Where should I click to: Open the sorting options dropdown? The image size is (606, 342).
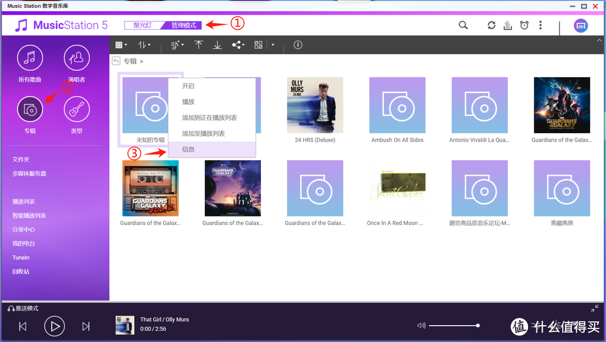(143, 45)
